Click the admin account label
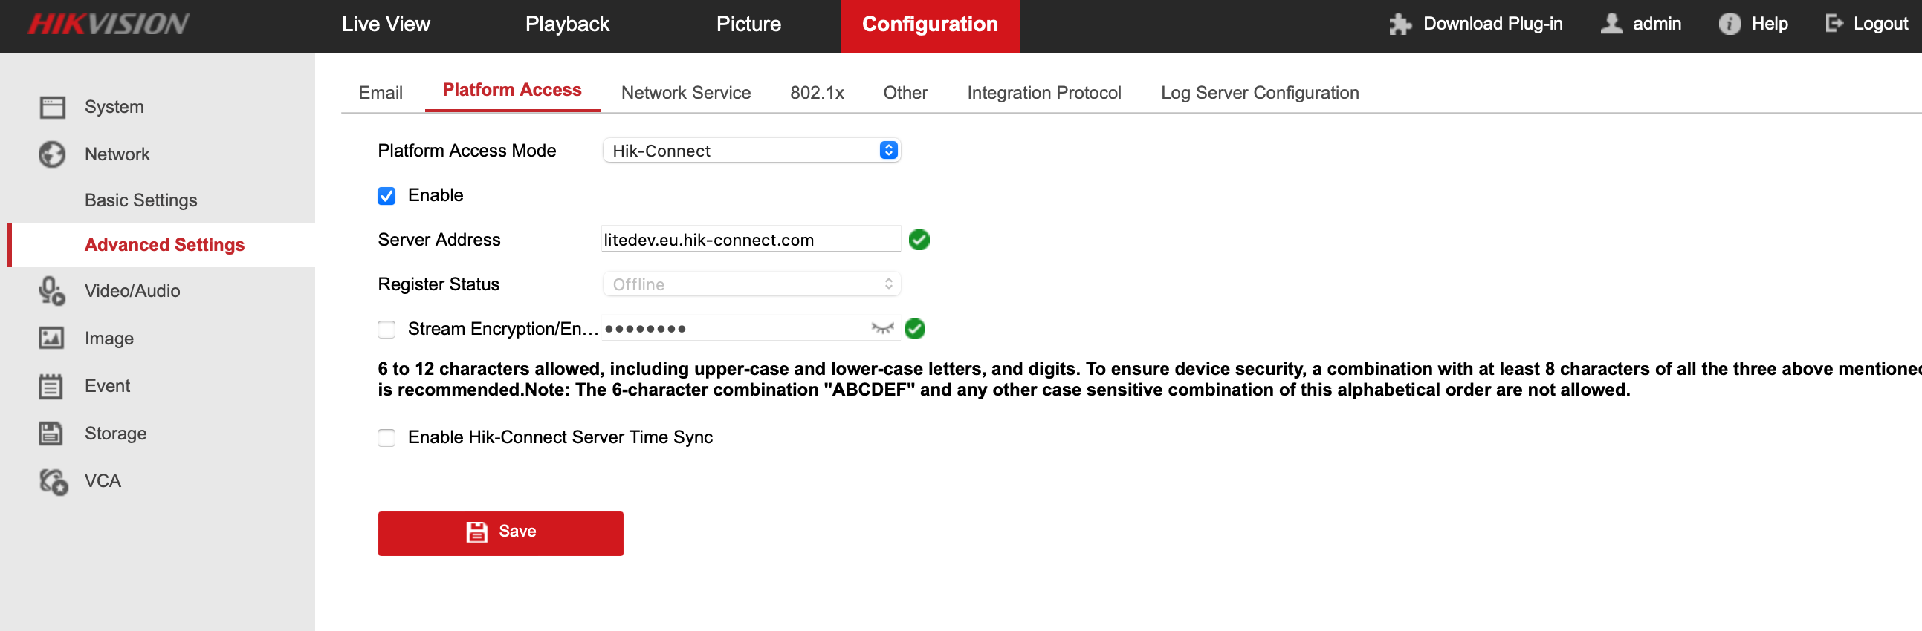Viewport: 1922px width, 631px height. [x=1657, y=24]
